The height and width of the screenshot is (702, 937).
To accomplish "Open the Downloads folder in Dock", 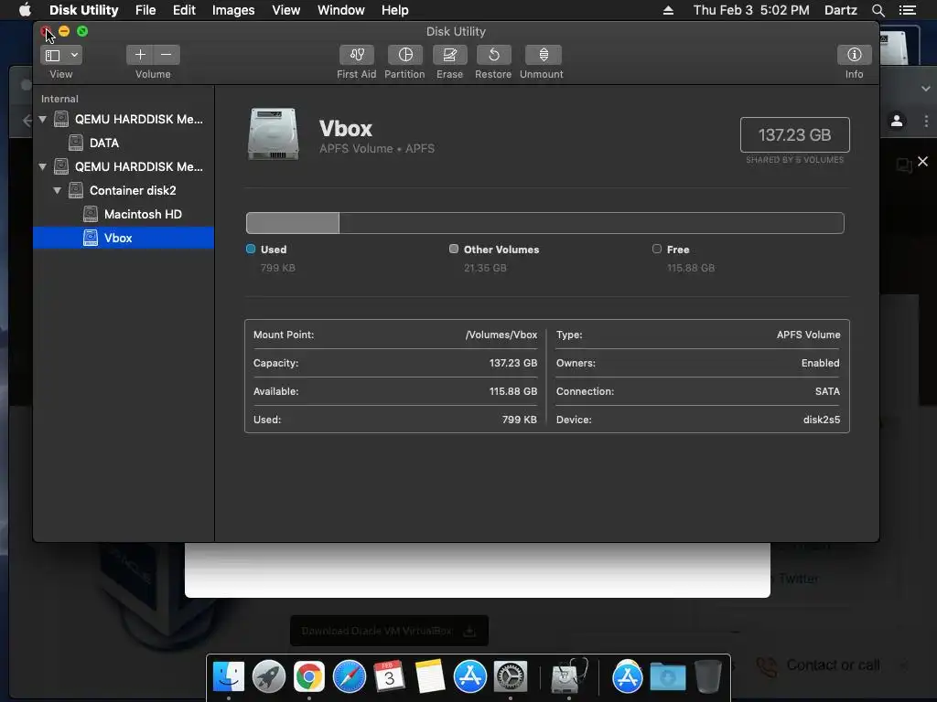I will pyautogui.click(x=667, y=677).
